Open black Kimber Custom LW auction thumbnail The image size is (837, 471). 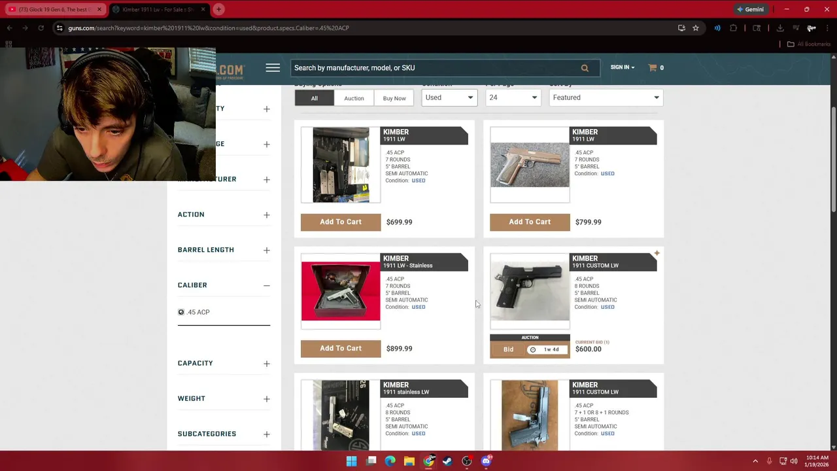(530, 291)
